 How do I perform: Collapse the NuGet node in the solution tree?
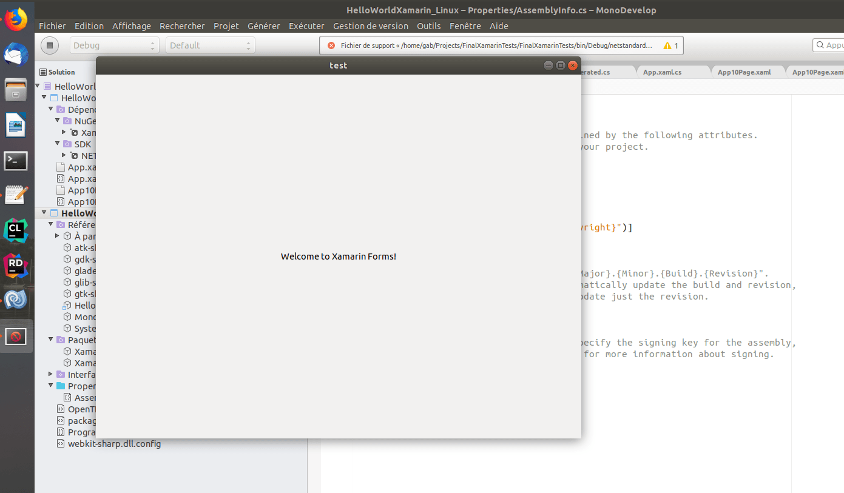click(57, 121)
